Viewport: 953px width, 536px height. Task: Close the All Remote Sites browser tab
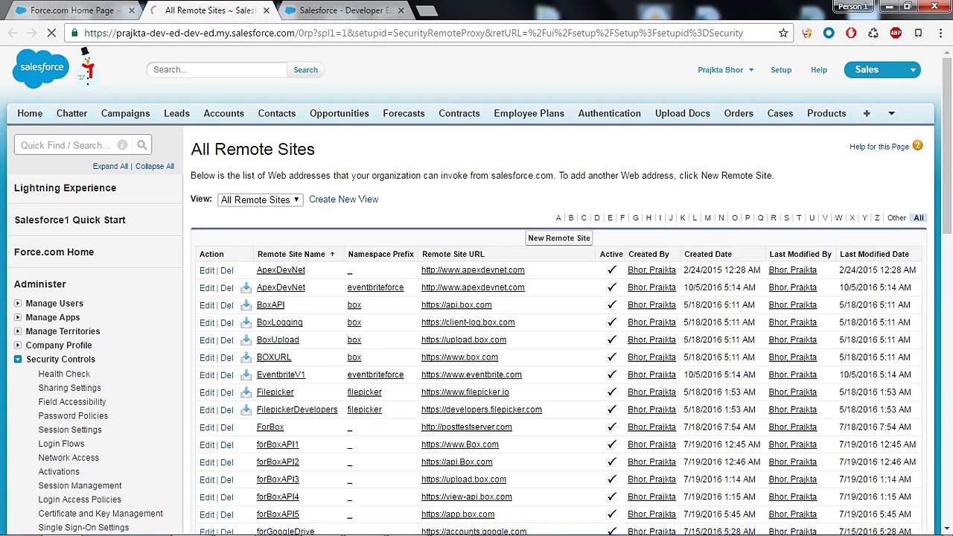tap(265, 10)
